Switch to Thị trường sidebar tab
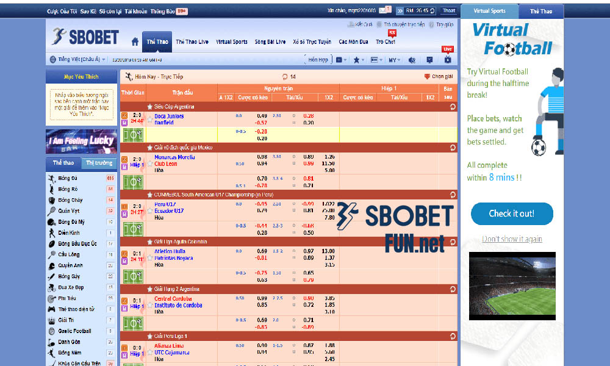610x366 pixels. coord(99,163)
